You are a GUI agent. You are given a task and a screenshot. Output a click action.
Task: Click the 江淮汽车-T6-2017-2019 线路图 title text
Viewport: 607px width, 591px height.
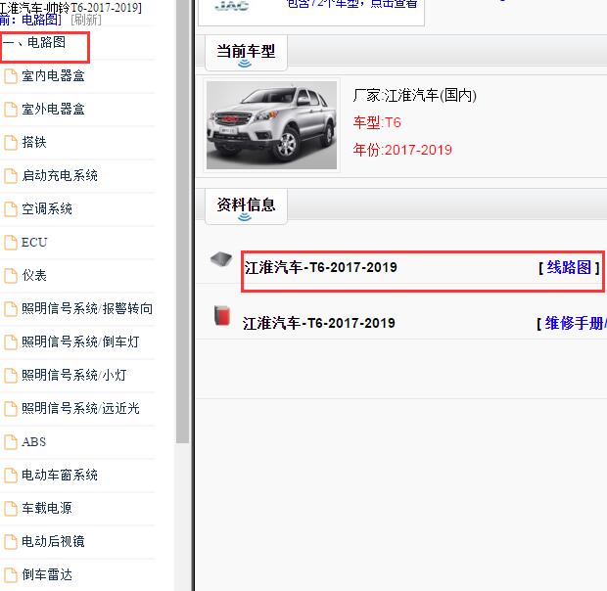click(320, 267)
